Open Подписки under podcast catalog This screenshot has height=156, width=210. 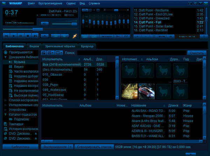21,119
